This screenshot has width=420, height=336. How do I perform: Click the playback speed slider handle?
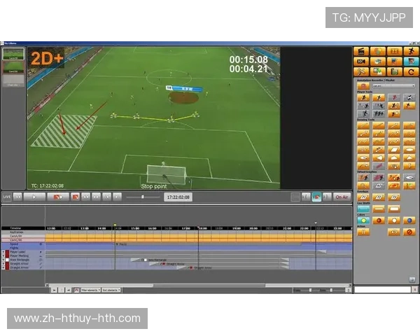click(142, 197)
